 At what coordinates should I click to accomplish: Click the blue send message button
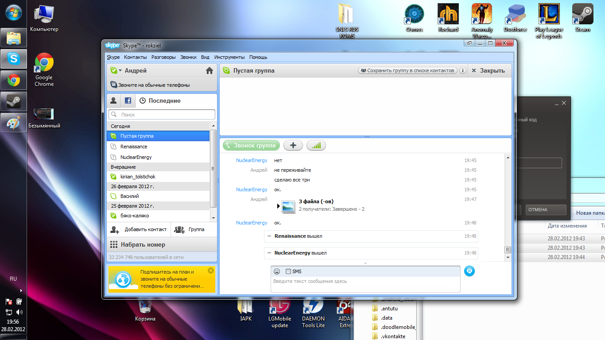(469, 271)
